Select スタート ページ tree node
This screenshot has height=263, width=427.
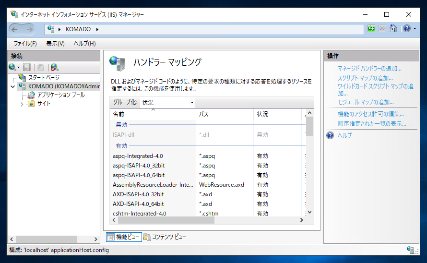pos(44,78)
